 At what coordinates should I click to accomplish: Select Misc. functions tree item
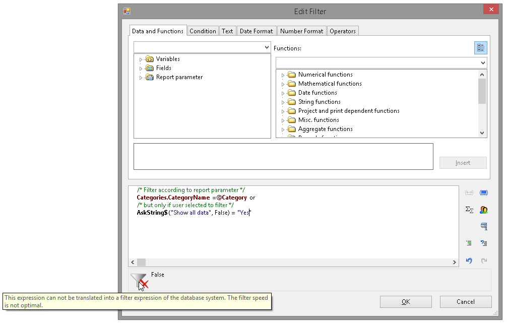tap(319, 119)
